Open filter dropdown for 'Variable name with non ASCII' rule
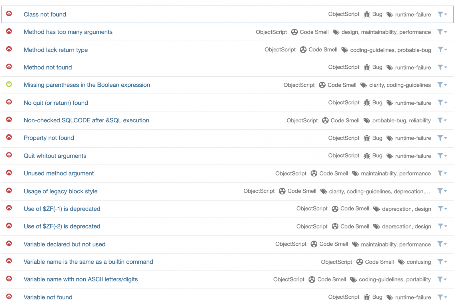Viewport: 457px width, 306px height. [x=442, y=279]
